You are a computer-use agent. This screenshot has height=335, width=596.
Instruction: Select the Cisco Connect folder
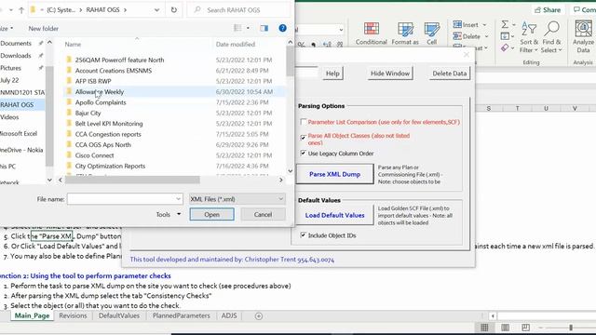tap(94, 155)
